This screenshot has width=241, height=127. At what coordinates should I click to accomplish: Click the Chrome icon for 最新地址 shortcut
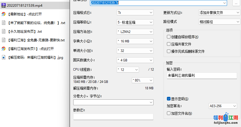4,14
